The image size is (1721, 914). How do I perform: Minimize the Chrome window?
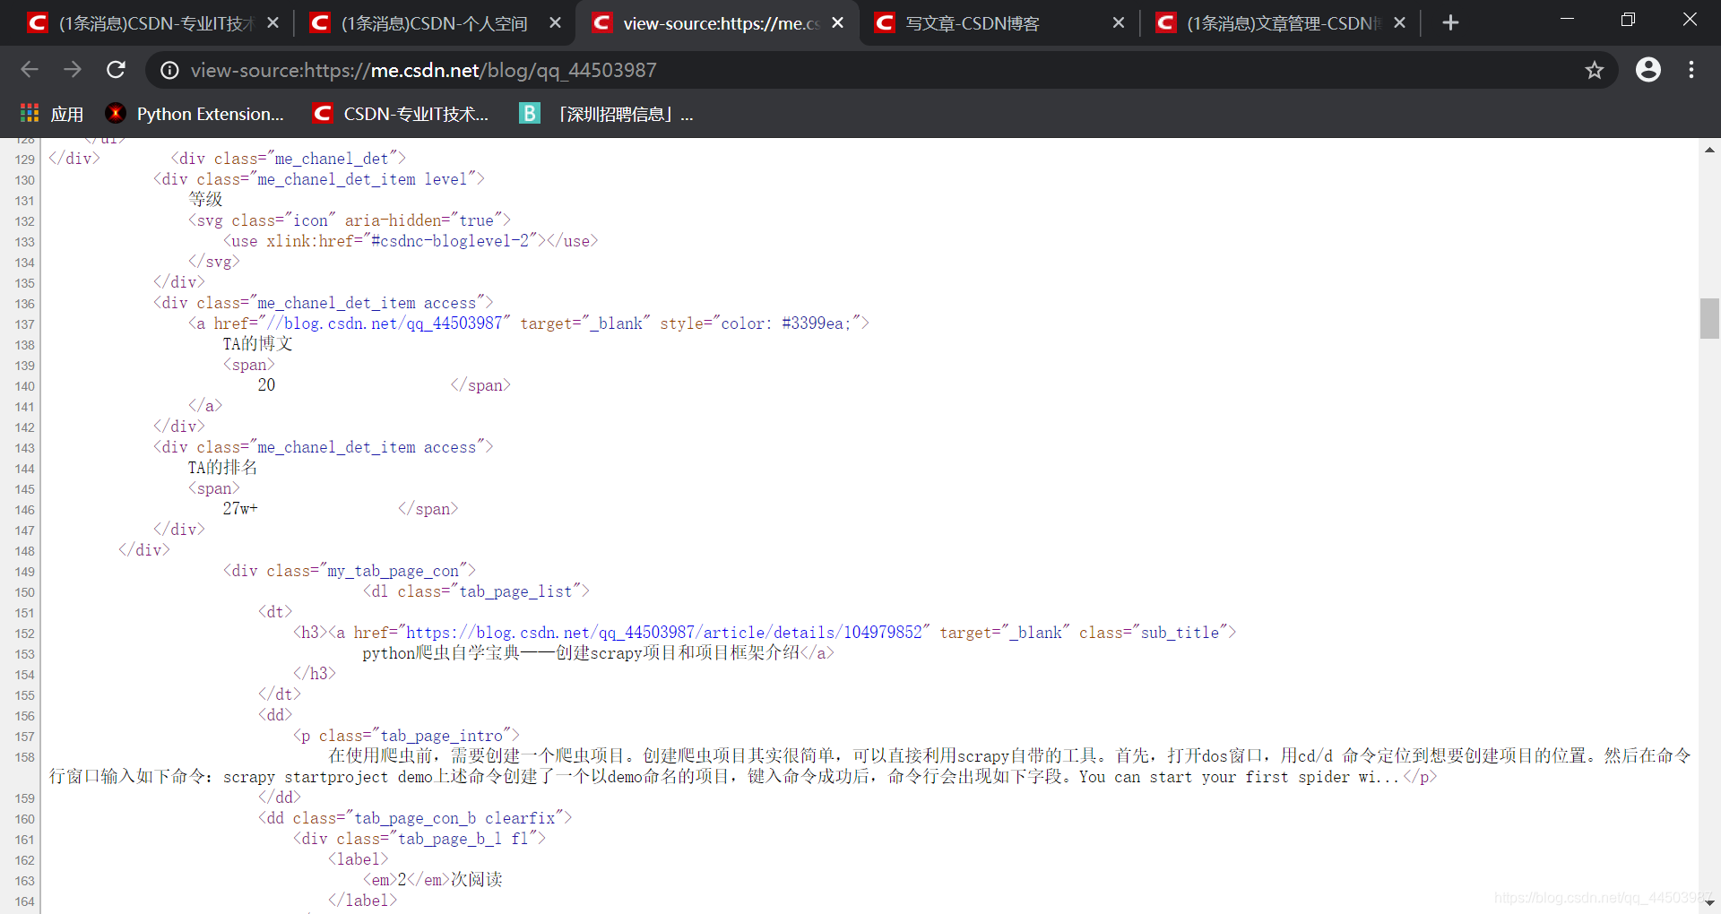pos(1567,20)
